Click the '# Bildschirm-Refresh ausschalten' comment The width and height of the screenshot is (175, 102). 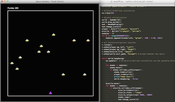pos(118,11)
